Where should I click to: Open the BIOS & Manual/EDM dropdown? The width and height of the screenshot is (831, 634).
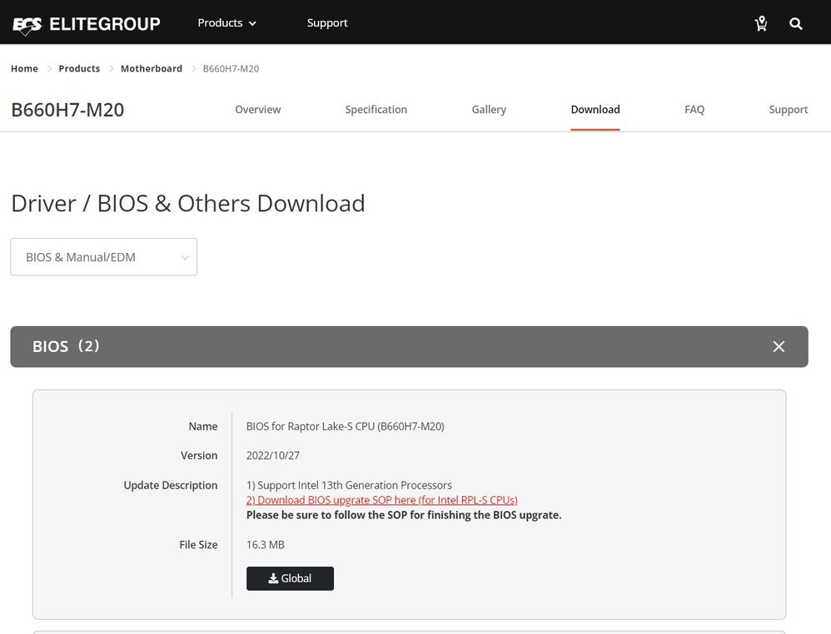(104, 257)
